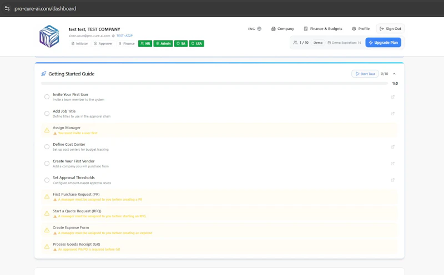Click the First Purchase Request (PR) title
This screenshot has height=275, width=444.
click(76, 195)
